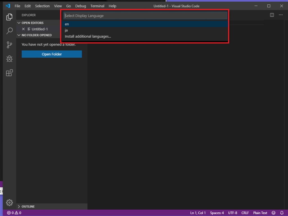Open the Help menu
288x216 pixels.
pyautogui.click(x=112, y=6)
